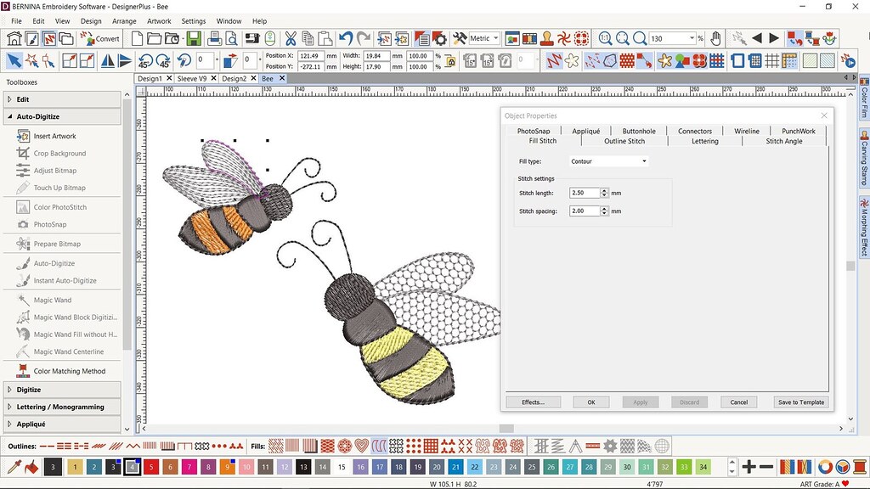This screenshot has height=489, width=870.
Task: Select the Insert Artwork tool
Action: (x=54, y=135)
